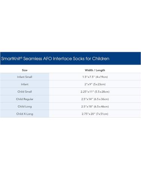This screenshot has width=141, height=169.
Task: Select the 2.25"x11" (5.5x28cm) measurement
Action: (x=95, y=92)
